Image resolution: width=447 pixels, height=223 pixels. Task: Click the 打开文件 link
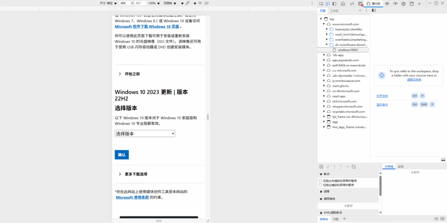(x=382, y=96)
